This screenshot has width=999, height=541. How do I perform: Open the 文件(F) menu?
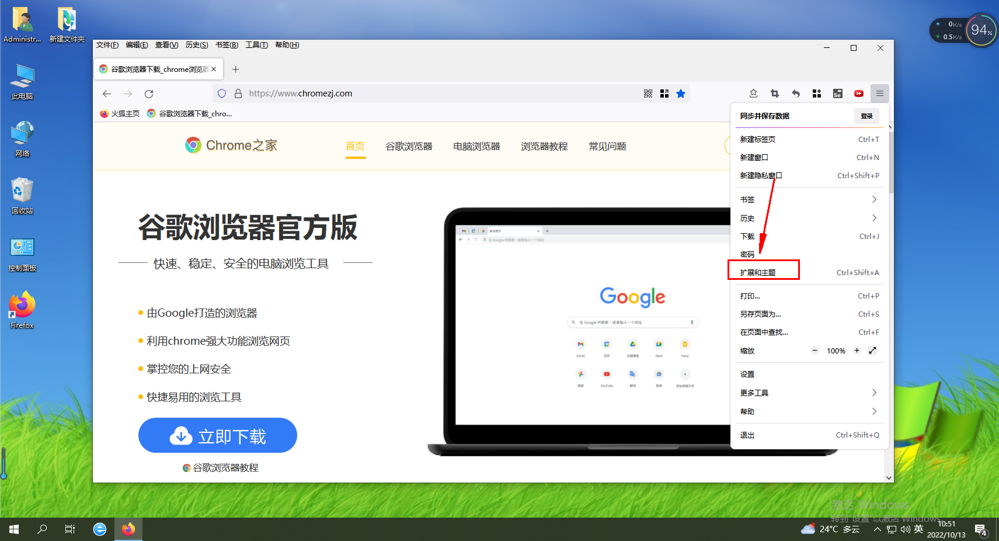tap(107, 45)
